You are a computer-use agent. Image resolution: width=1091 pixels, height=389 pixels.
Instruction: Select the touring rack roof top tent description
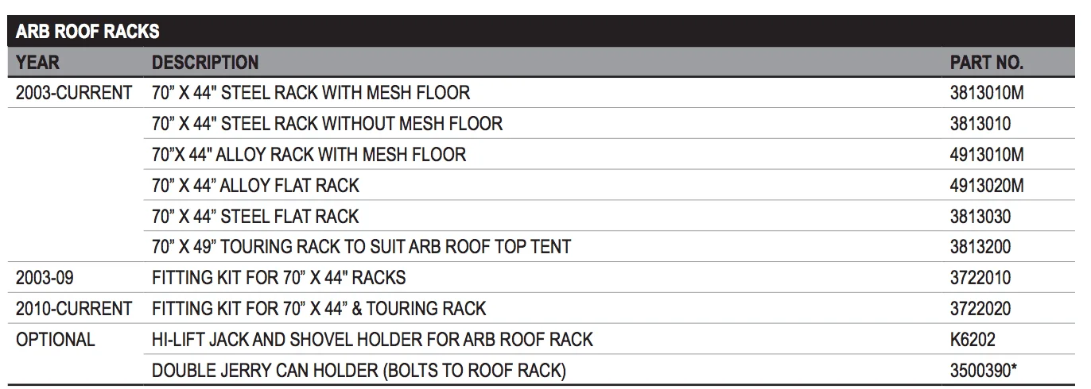click(x=361, y=247)
